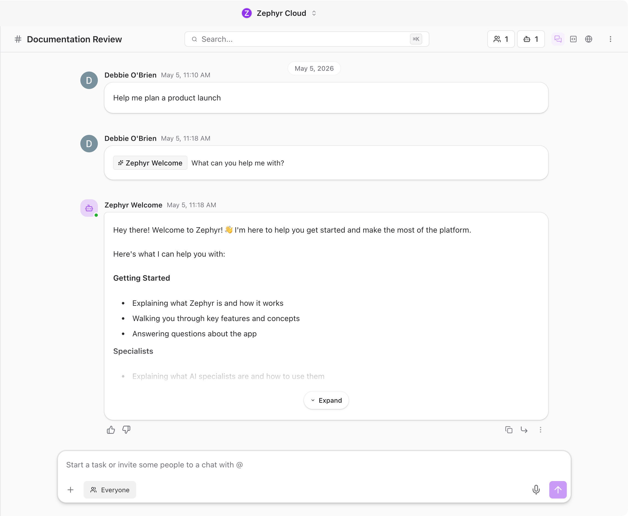
Task: Expand the collapsed Zephyr Welcome message
Action: (326, 400)
